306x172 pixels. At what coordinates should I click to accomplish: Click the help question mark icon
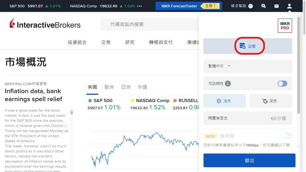[250, 5]
